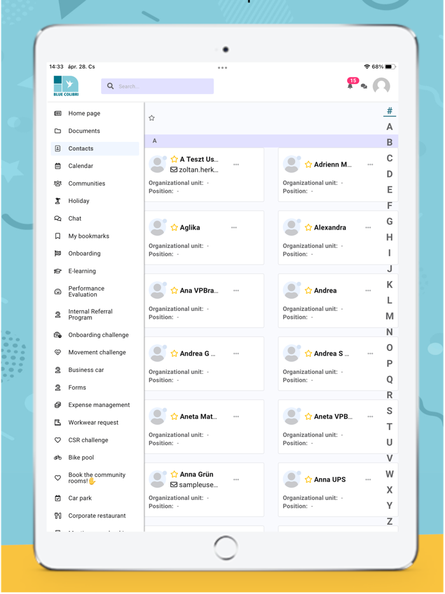Open Communities section
The image size is (445, 594).
[95, 183]
